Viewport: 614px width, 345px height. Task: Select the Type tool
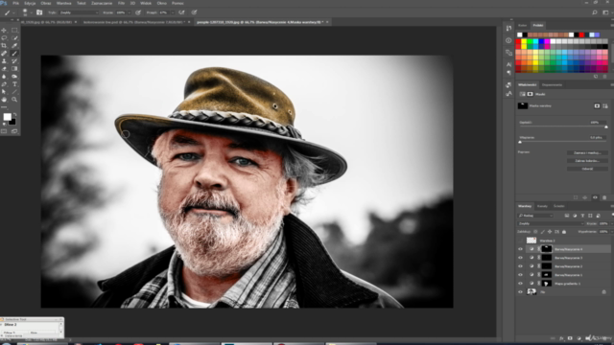pos(14,84)
